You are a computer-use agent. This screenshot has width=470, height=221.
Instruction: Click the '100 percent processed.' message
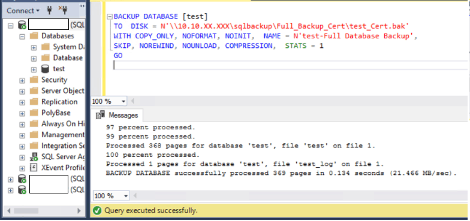point(152,155)
